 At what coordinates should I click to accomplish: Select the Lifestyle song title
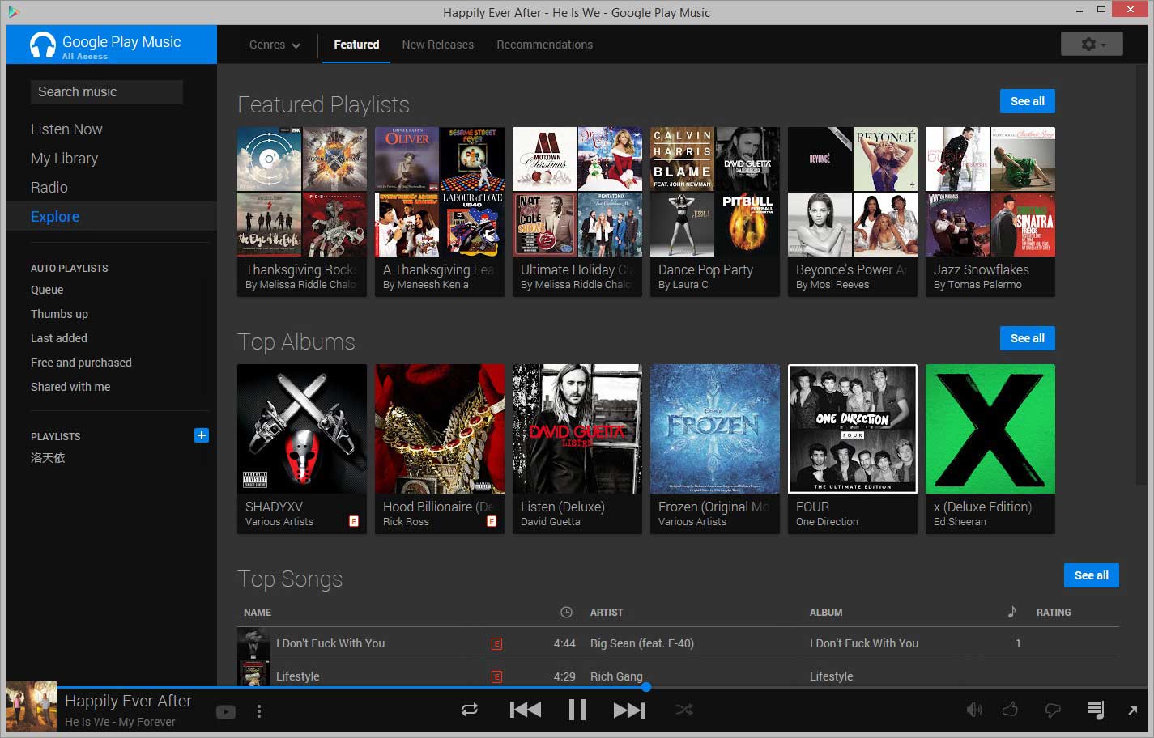[298, 676]
